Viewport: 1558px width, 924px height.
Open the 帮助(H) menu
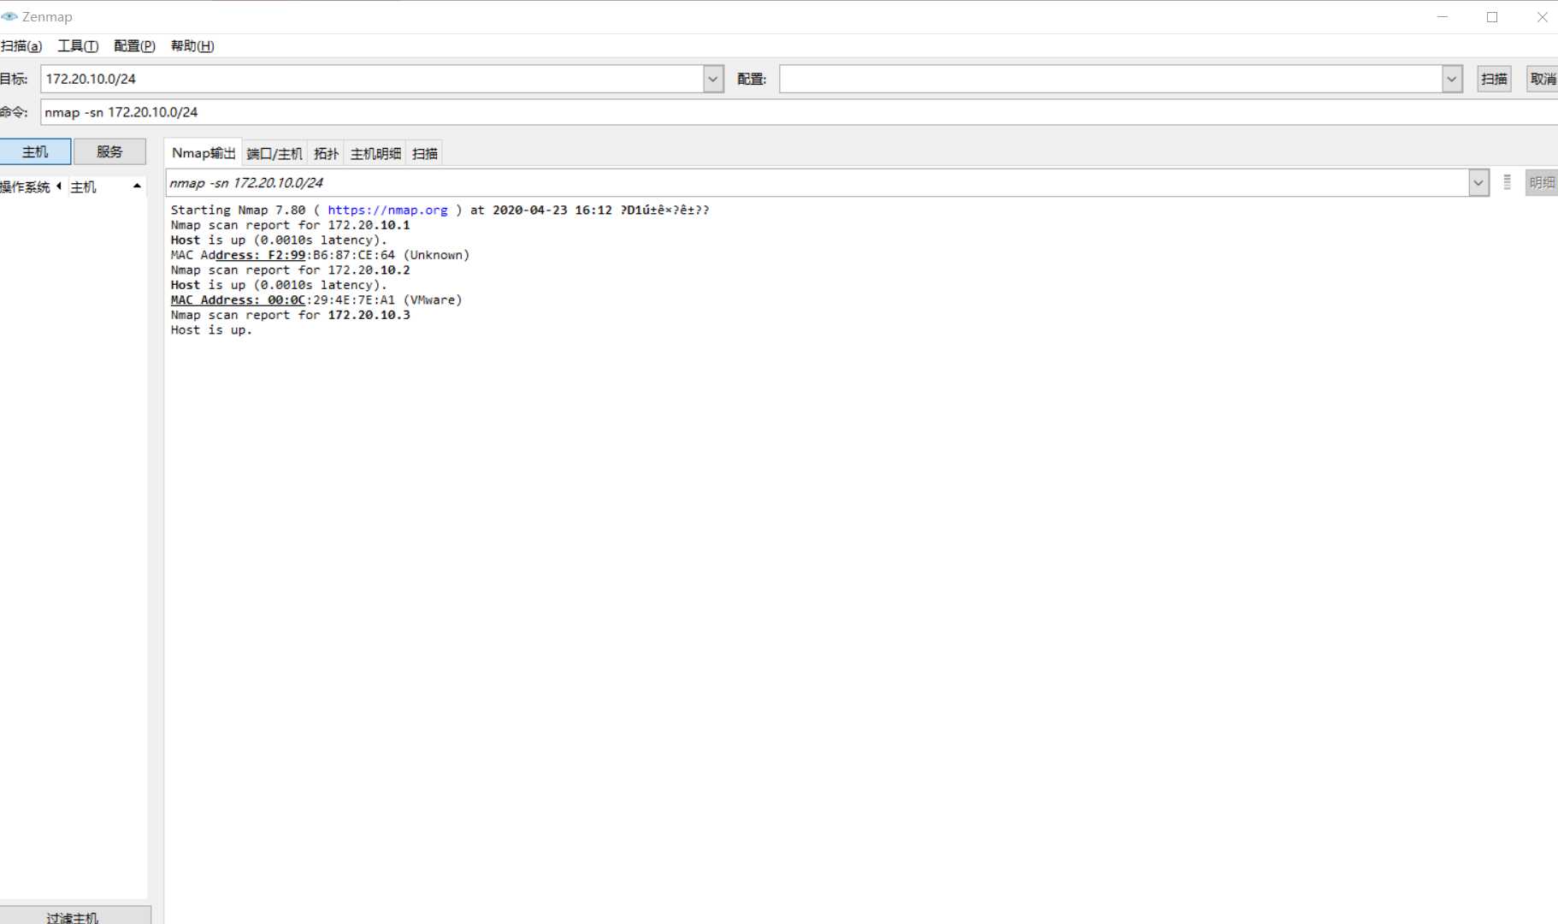(x=192, y=46)
